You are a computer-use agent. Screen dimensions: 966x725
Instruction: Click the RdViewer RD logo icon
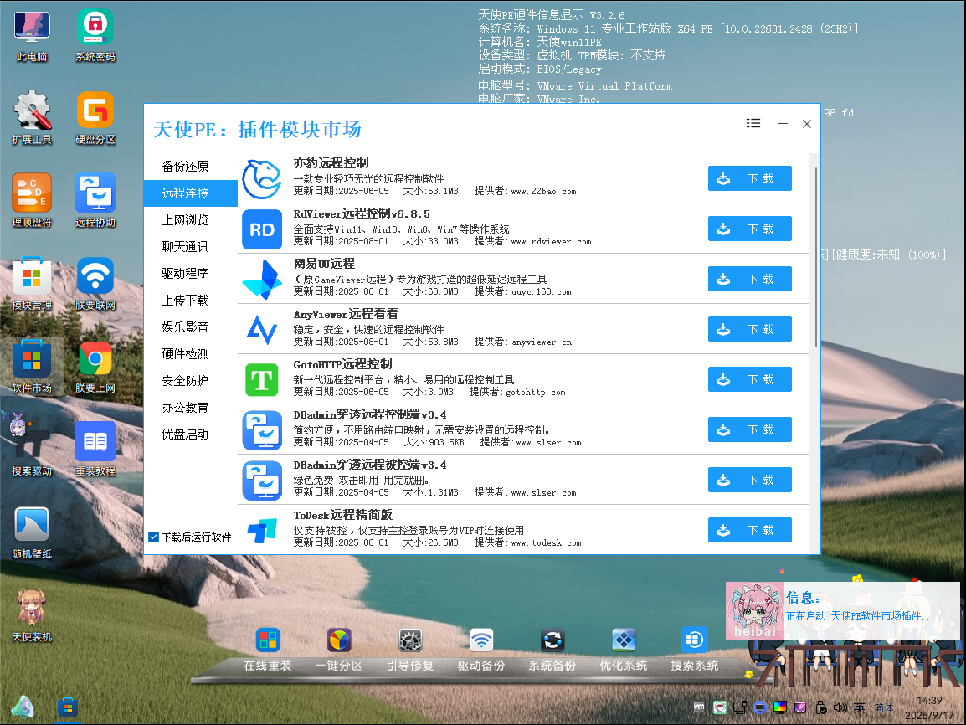(x=262, y=229)
